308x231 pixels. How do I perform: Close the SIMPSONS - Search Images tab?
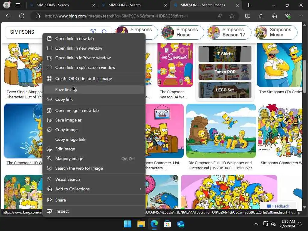238,5
